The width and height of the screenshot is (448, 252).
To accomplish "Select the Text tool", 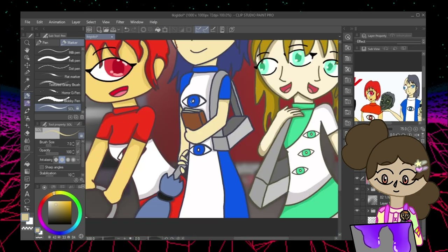I will (x=27, y=194).
